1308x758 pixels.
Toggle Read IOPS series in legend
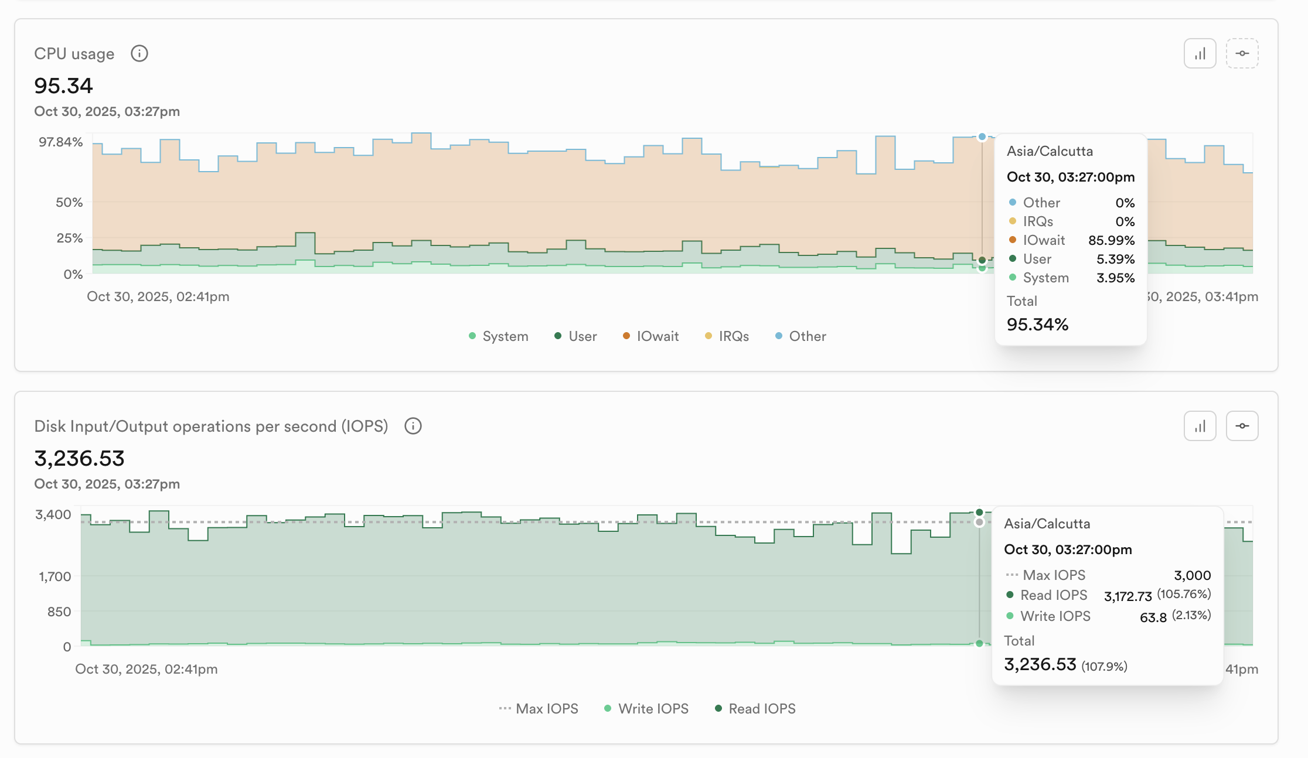[x=755, y=709]
